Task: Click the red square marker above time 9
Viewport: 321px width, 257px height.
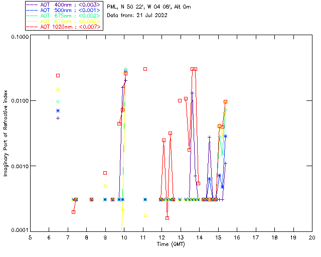Action: [x=105, y=173]
